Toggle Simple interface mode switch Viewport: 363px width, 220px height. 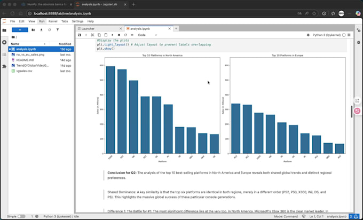point(21,216)
